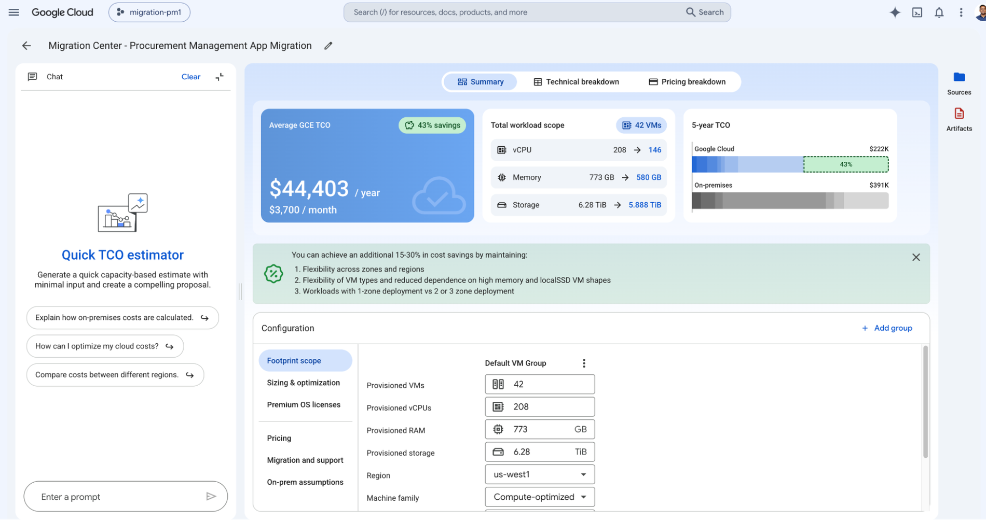Click the search magnifier icon
Screen dimensions: 986x520
coord(690,12)
